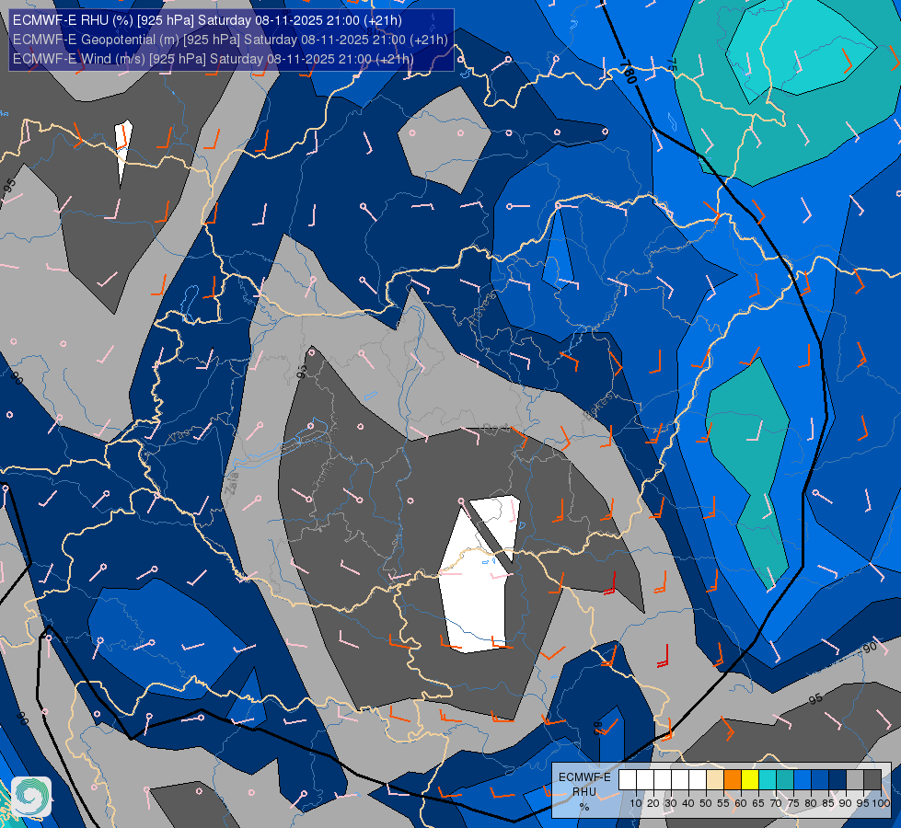Click the yellow 60–65 legend swatch
901x828 pixels.
[x=750, y=780]
